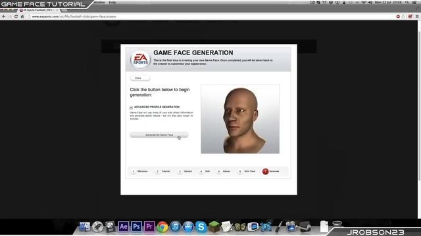Screen dimensions: 421x236
Task: Open Finder from the dock
Action: pos(85,226)
